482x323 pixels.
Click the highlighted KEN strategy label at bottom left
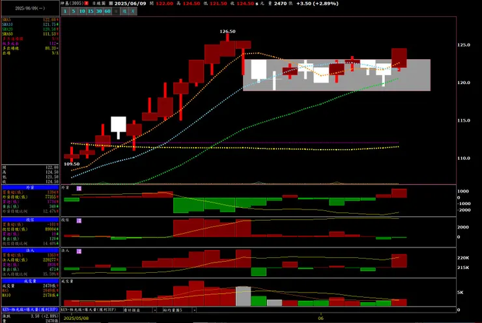click(x=30, y=309)
